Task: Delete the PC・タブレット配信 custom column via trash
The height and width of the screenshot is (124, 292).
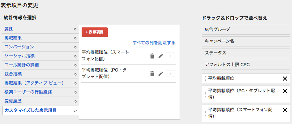Action: pyautogui.click(x=152, y=74)
